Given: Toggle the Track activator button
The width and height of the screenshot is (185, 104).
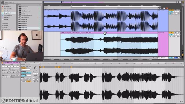Looking at the screenshot, I should pyautogui.click(x=171, y=10).
